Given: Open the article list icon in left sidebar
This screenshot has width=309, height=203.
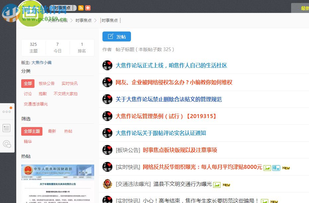Looking at the screenshot, I should pos(6,128).
